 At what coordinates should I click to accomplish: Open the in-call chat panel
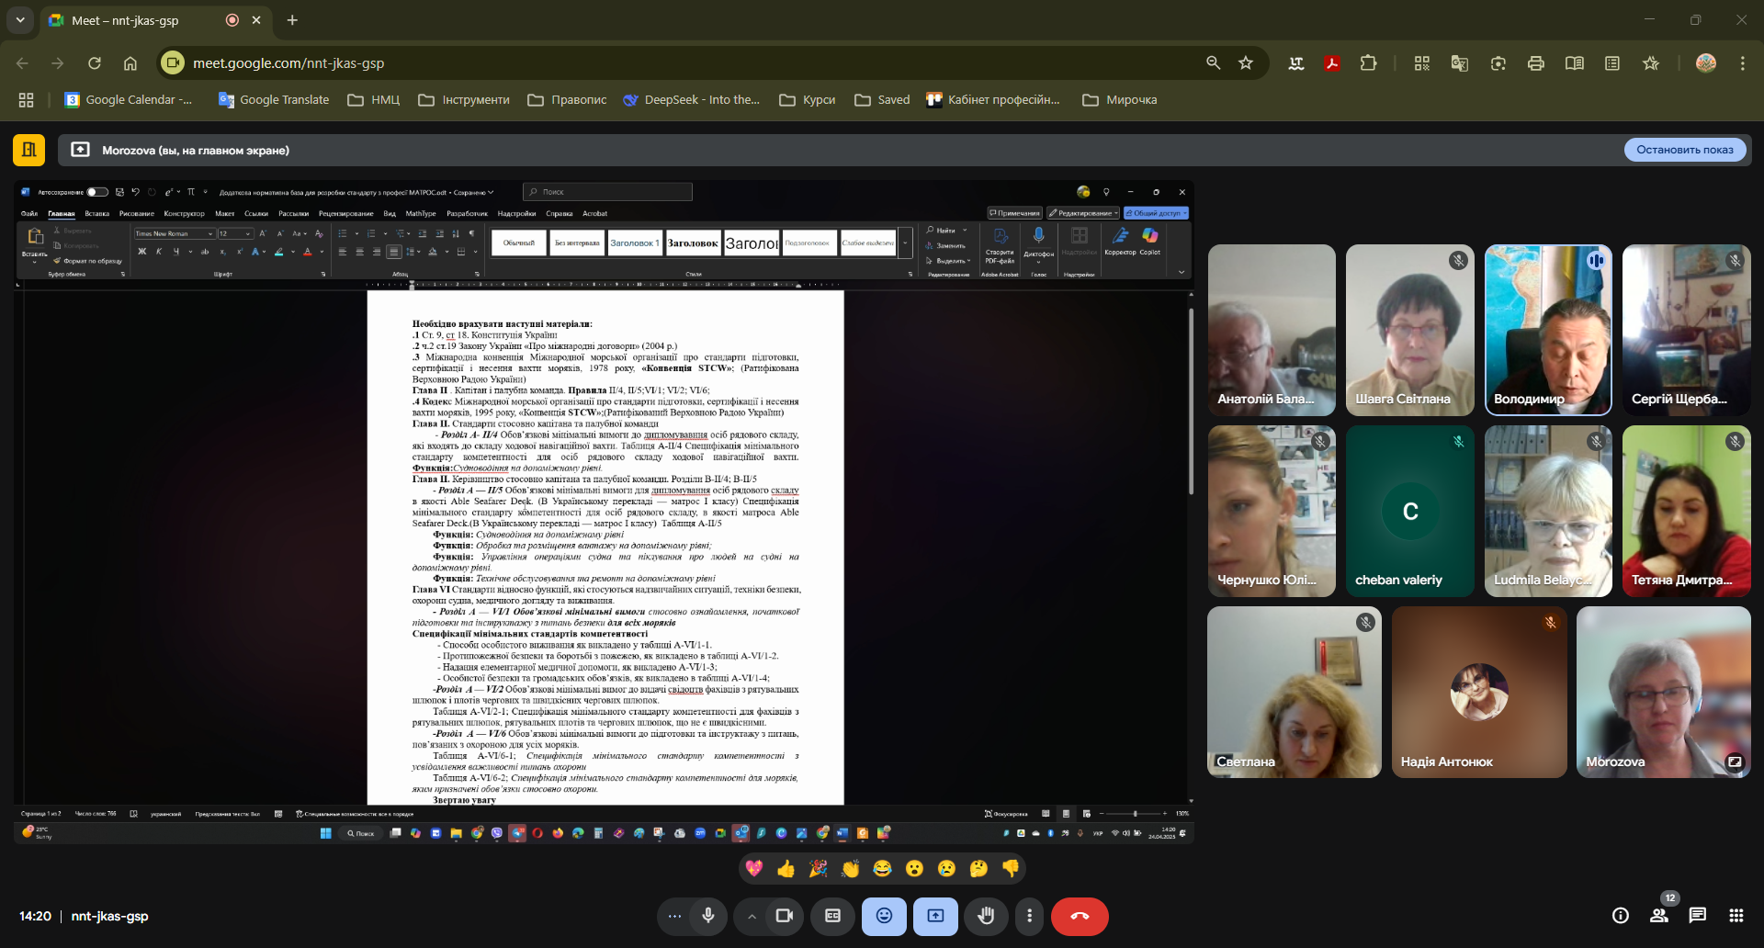(x=1697, y=916)
